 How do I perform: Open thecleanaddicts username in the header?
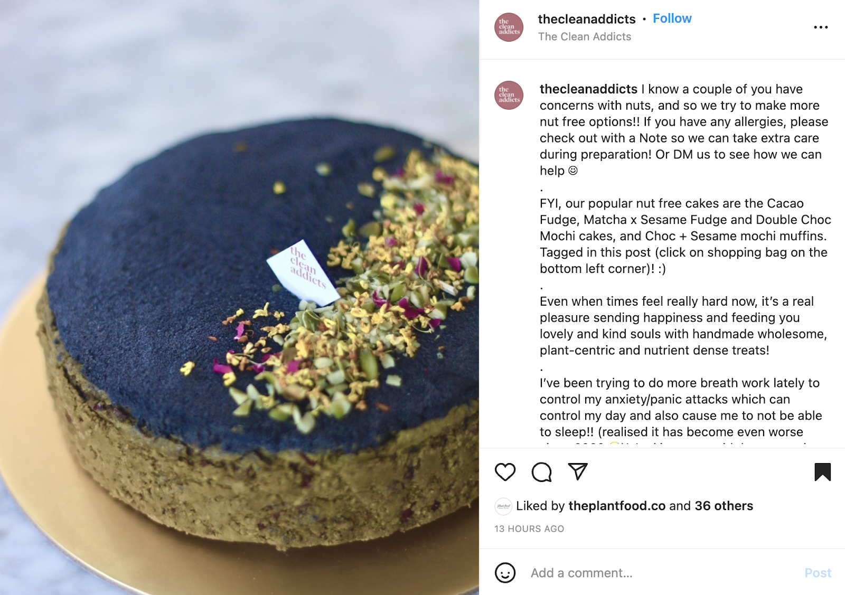586,19
